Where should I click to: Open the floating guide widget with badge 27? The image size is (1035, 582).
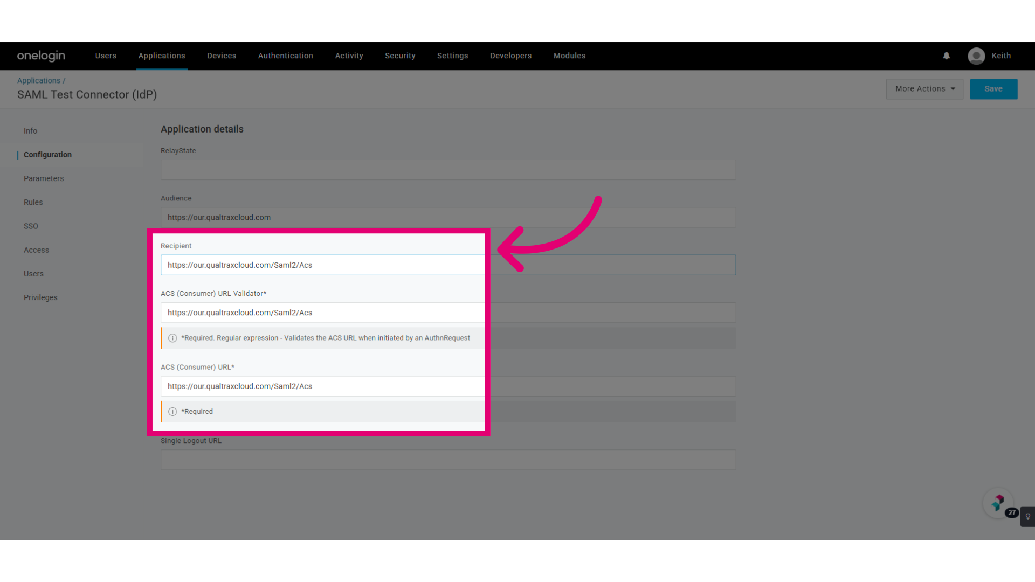tap(998, 503)
